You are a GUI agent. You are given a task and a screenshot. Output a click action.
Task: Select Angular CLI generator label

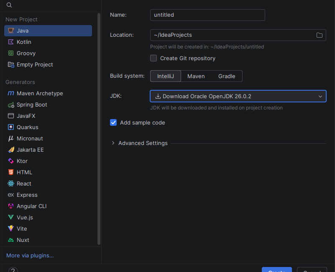click(x=32, y=206)
